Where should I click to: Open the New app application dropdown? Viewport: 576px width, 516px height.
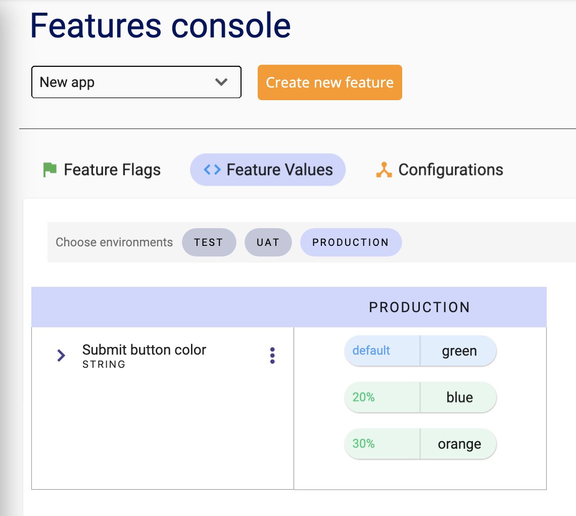click(136, 82)
